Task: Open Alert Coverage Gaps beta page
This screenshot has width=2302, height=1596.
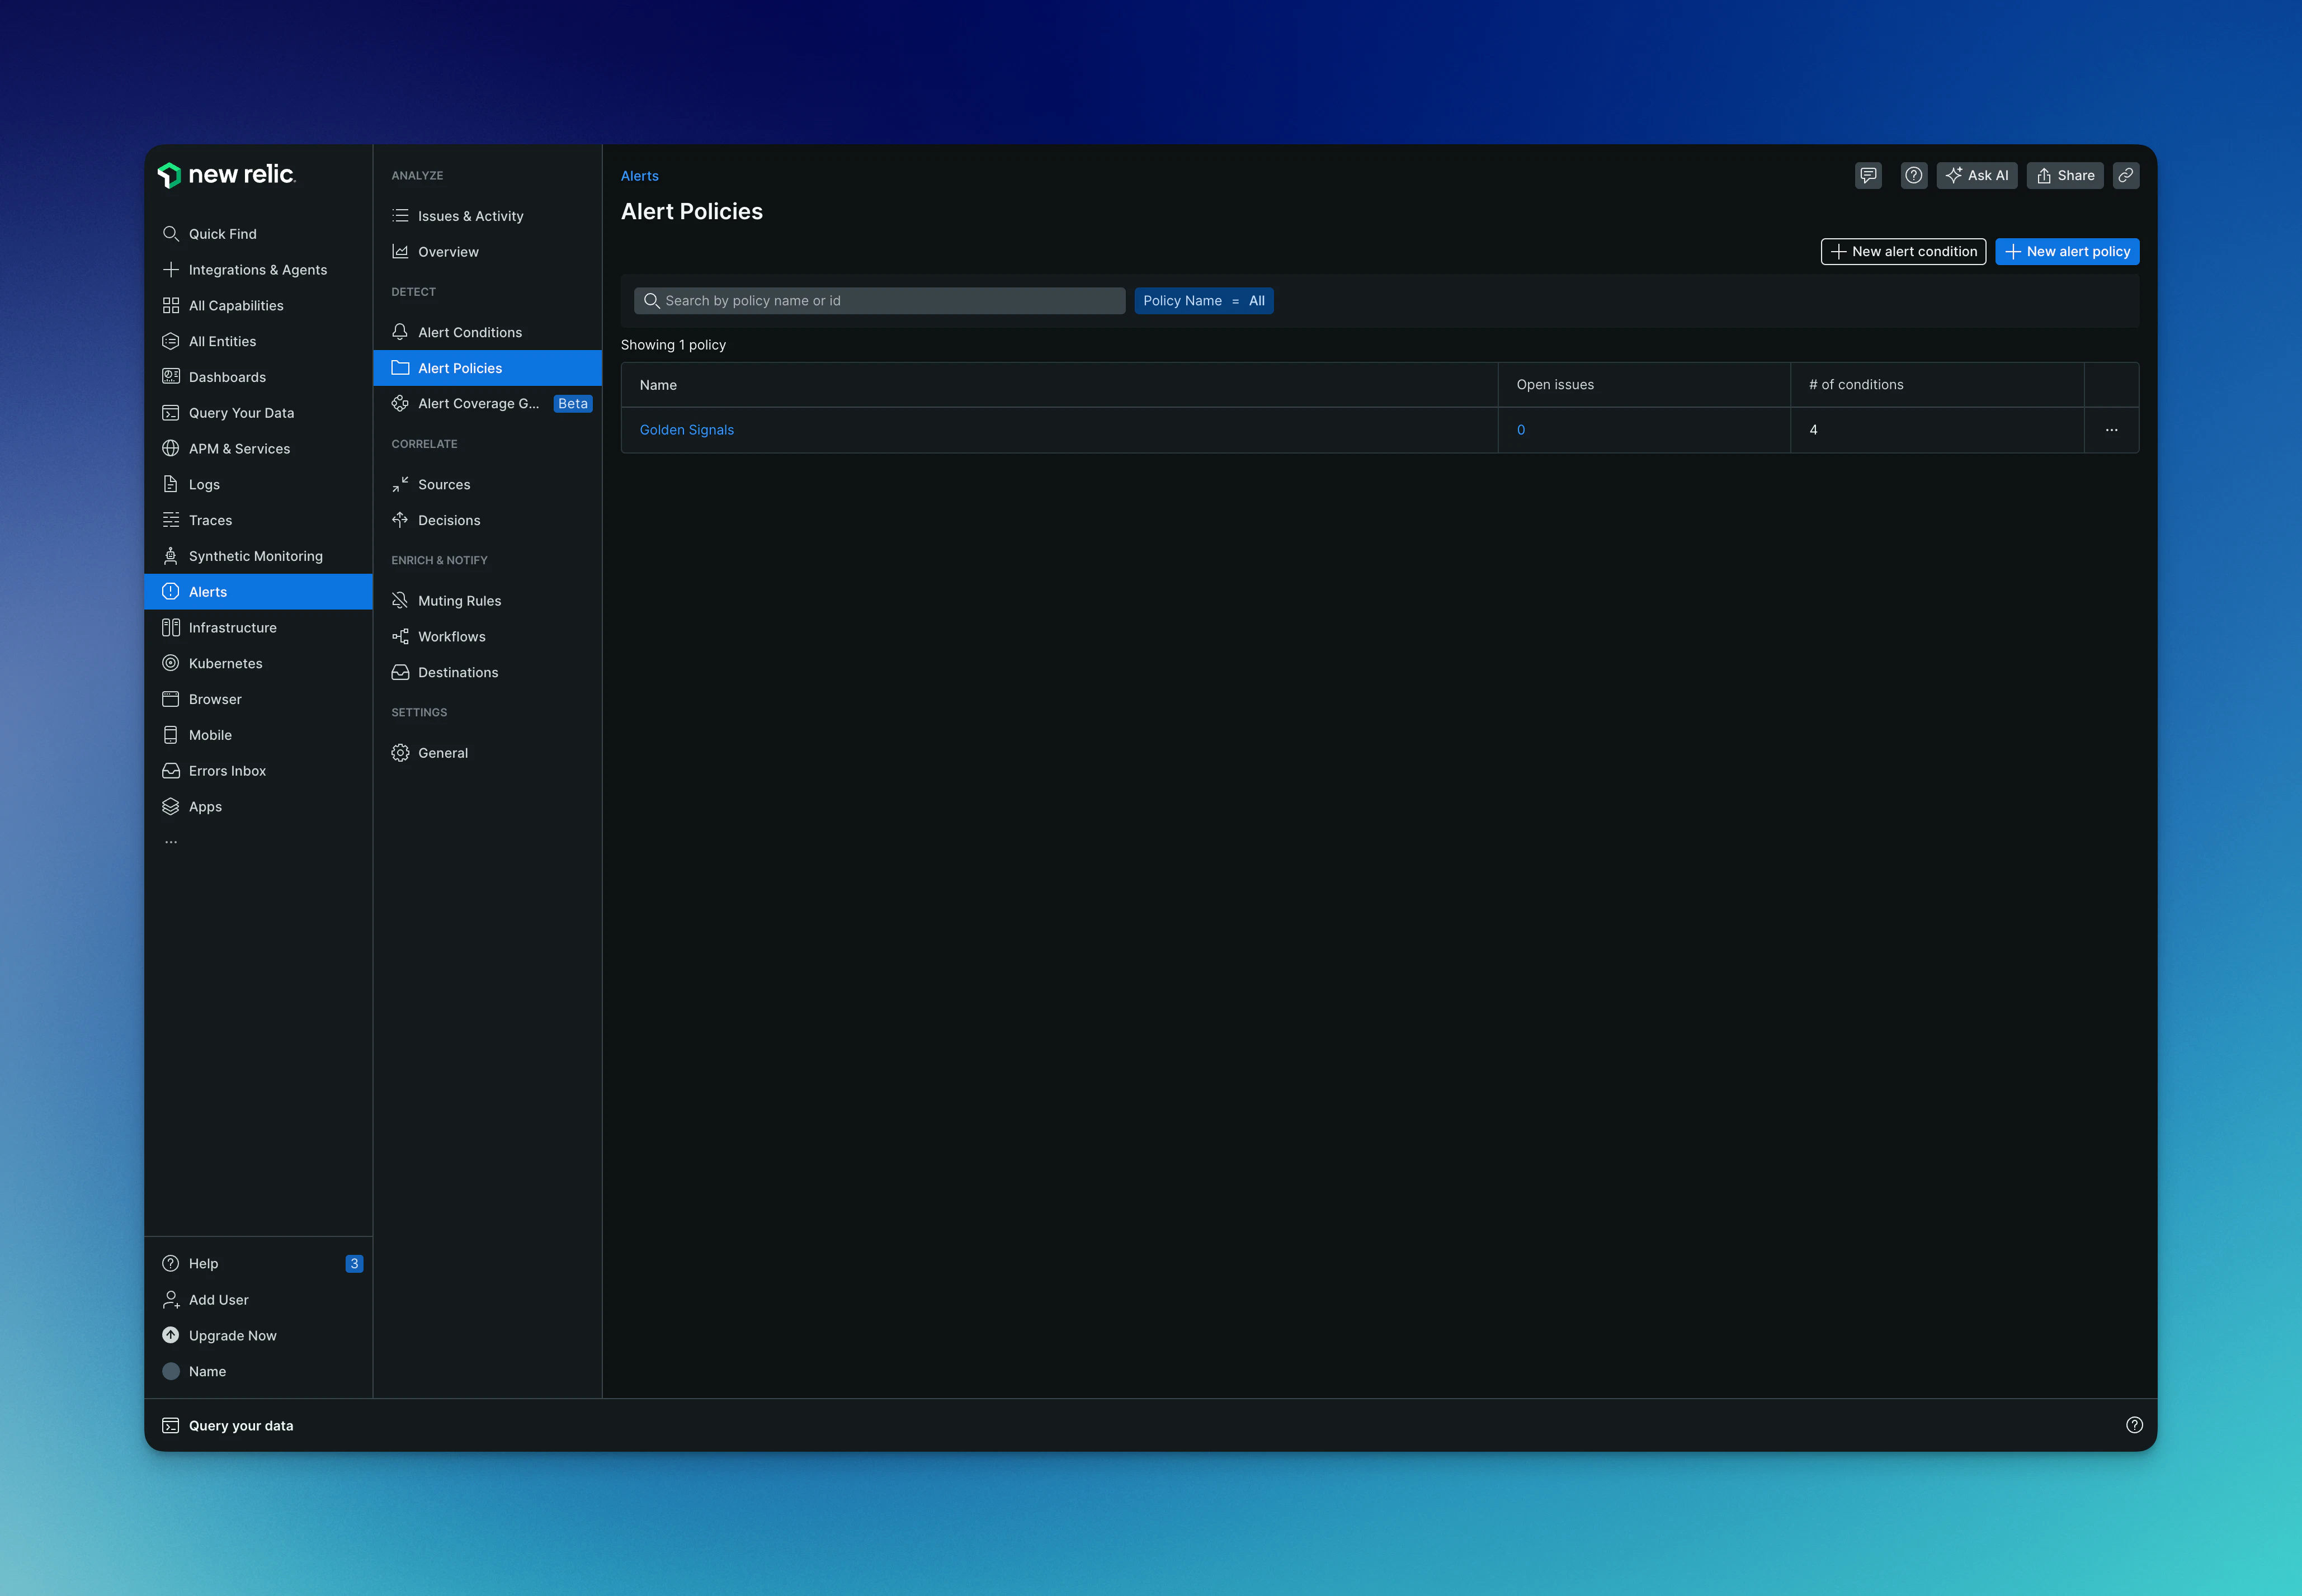Action: (x=487, y=404)
